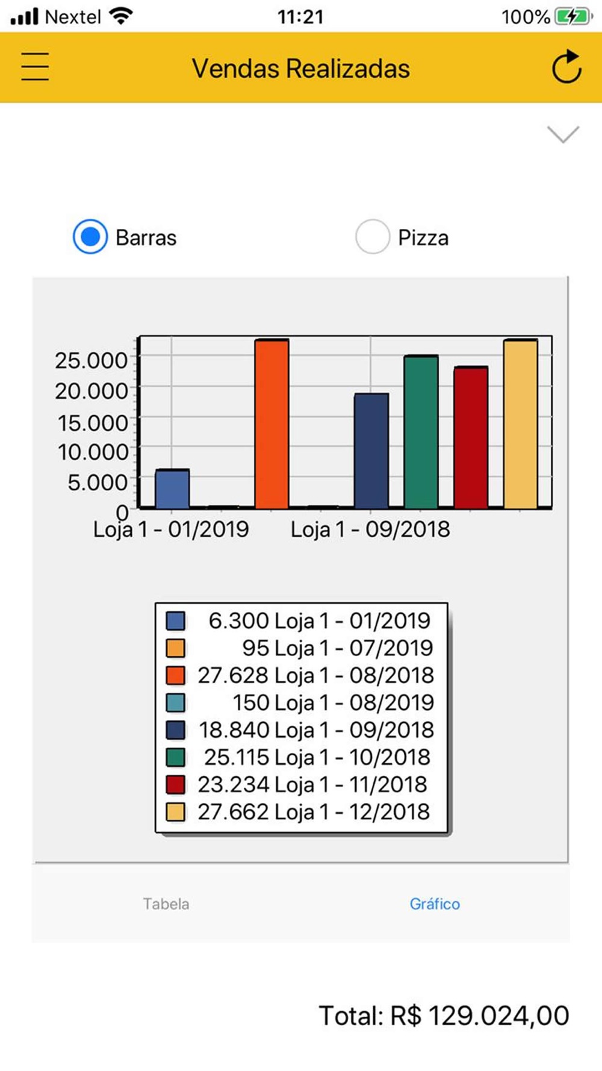Tap the refresh icon in header

coord(566,67)
